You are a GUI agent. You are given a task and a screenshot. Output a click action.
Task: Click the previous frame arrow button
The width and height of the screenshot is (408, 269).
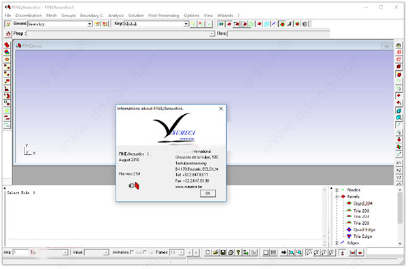click(190, 253)
